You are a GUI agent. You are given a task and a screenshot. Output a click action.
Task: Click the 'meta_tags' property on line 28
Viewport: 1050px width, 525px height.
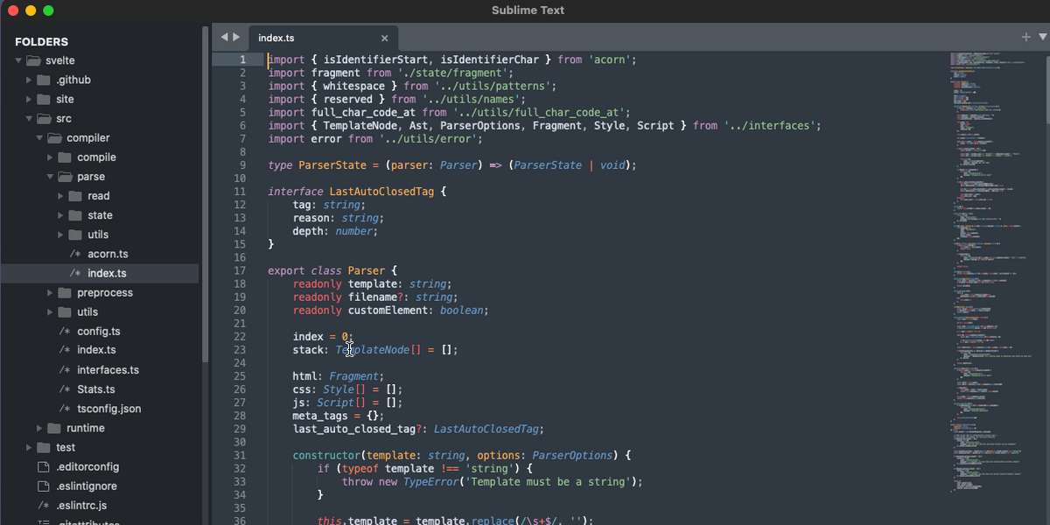[x=320, y=416]
